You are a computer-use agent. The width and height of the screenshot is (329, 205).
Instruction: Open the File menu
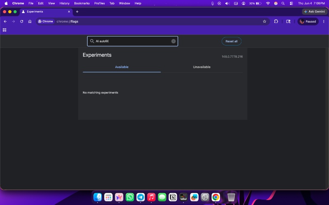click(x=31, y=3)
